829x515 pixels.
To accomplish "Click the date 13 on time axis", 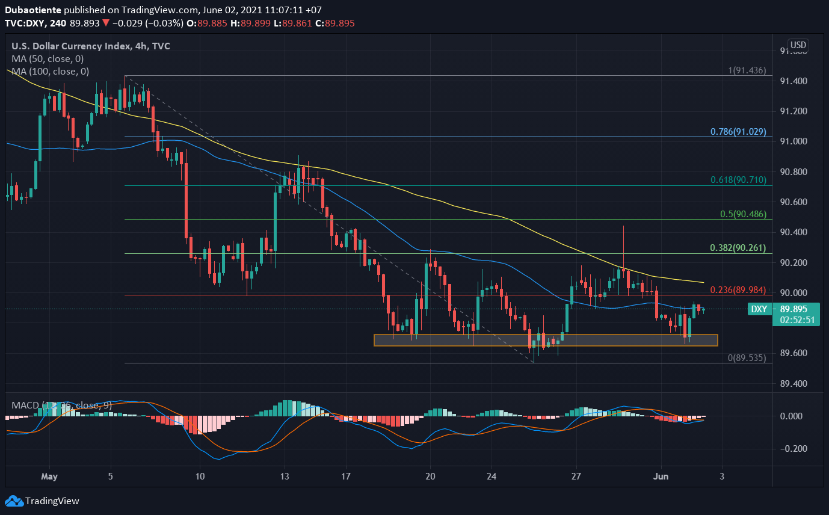I will [x=285, y=476].
